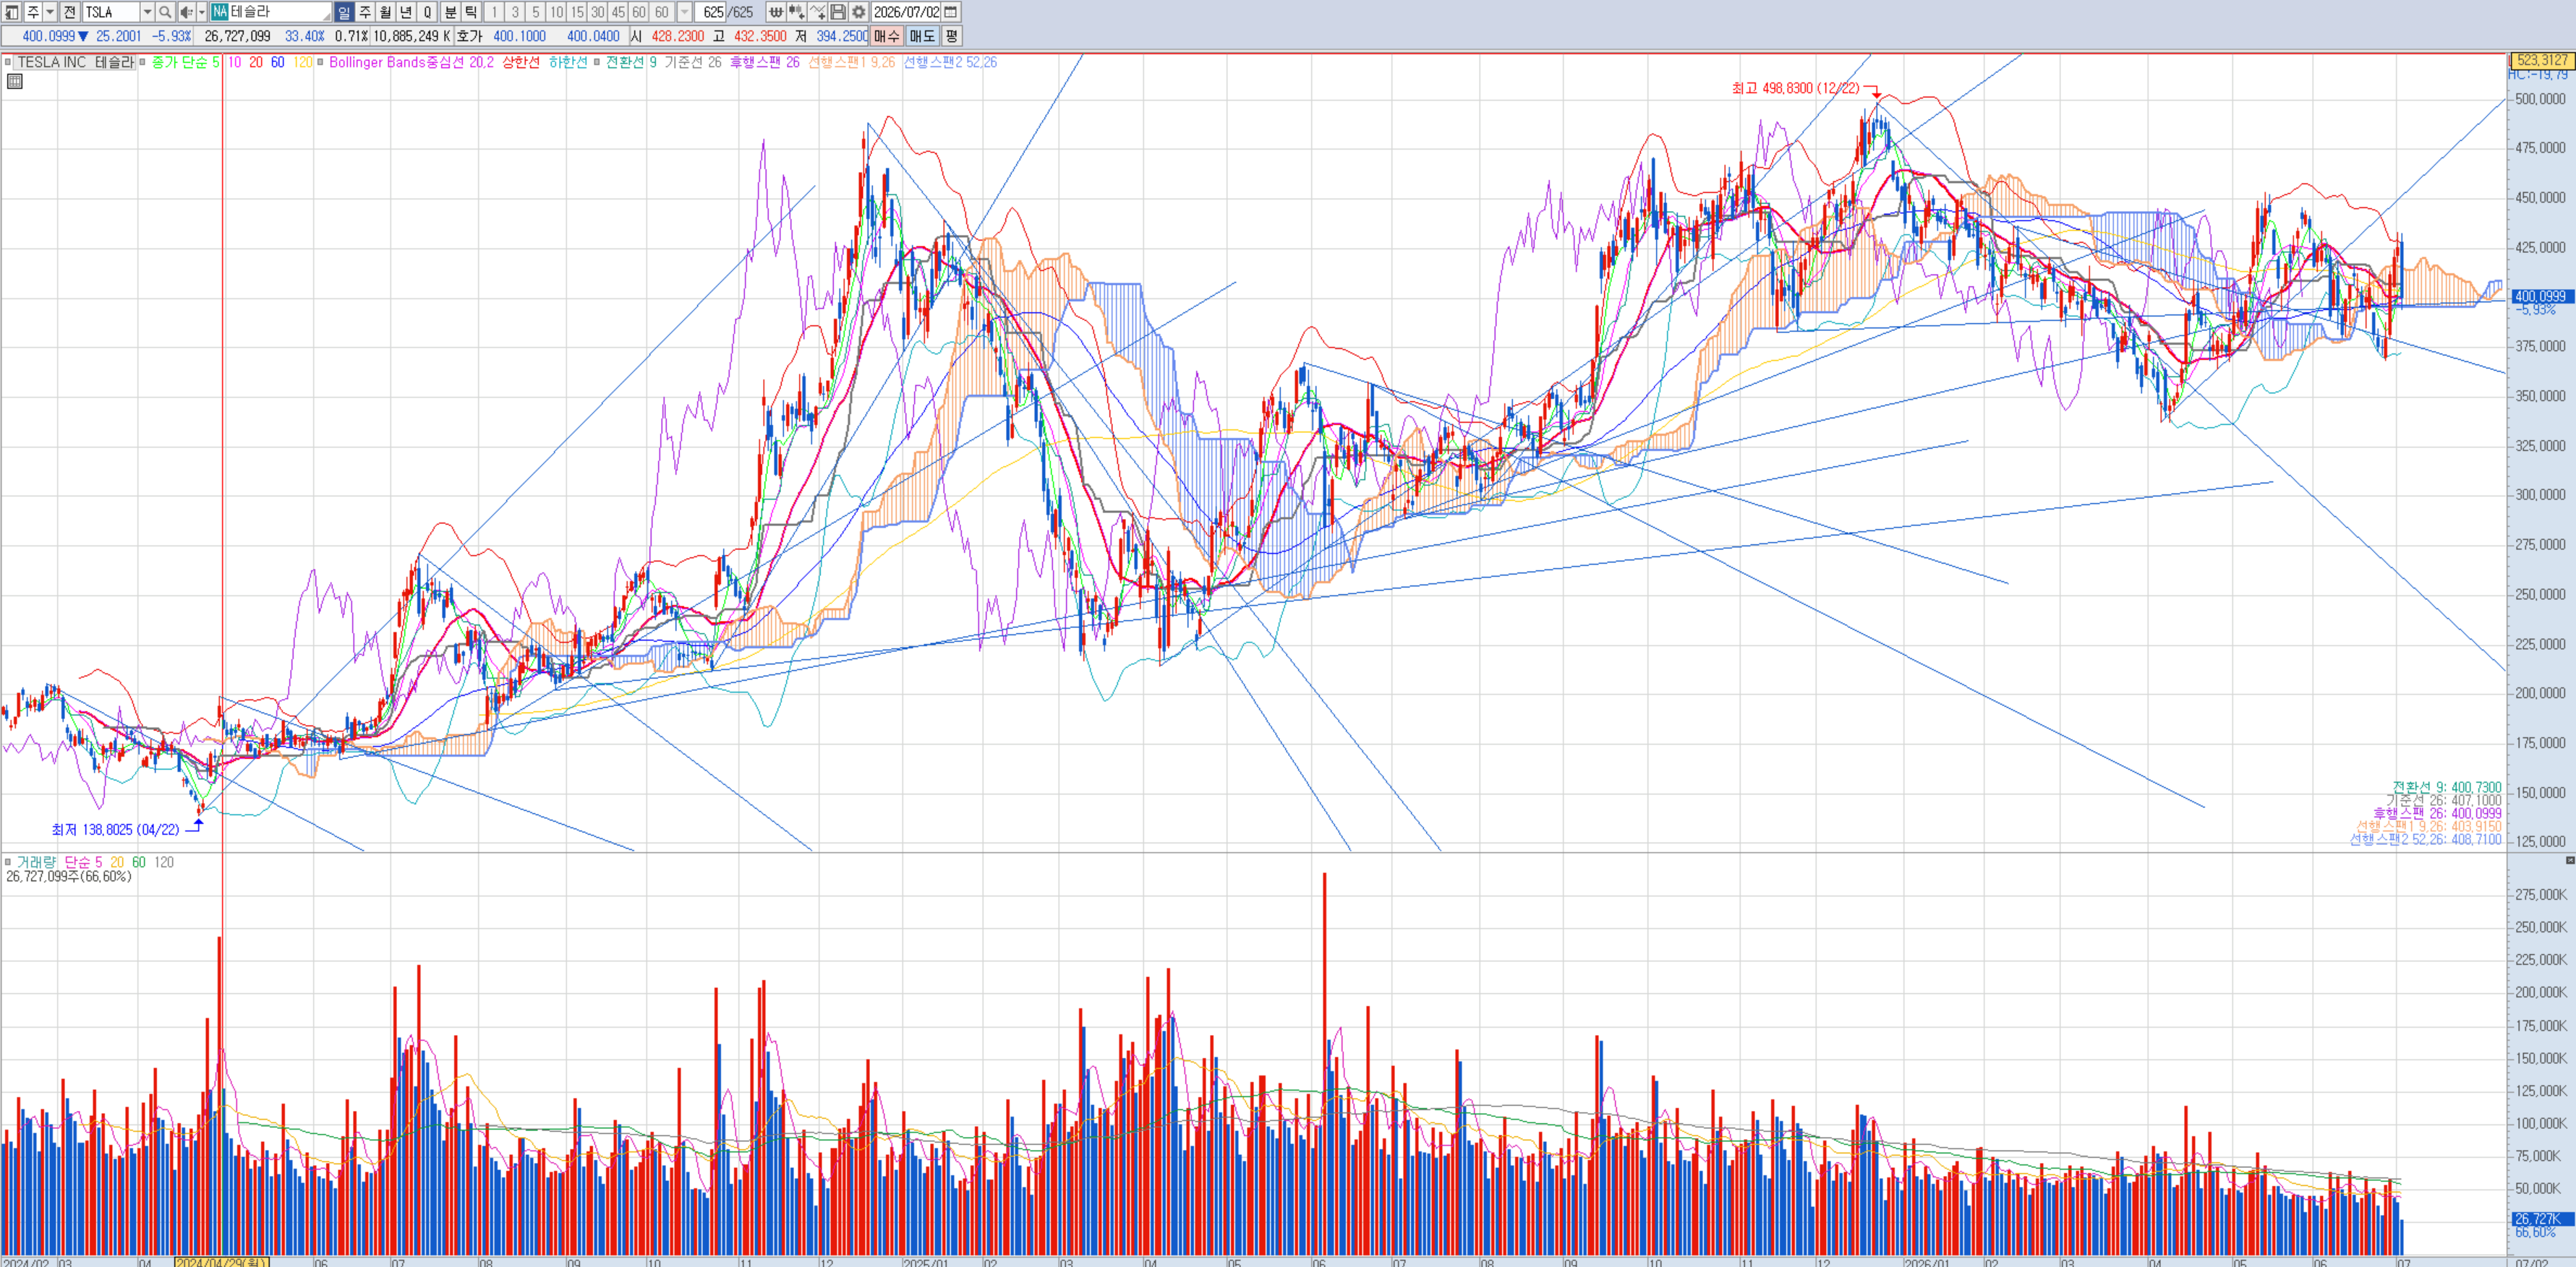Click the 선행스팬2 52,26 legend label
Image resolution: width=2576 pixels, height=1267 pixels.
click(x=950, y=62)
